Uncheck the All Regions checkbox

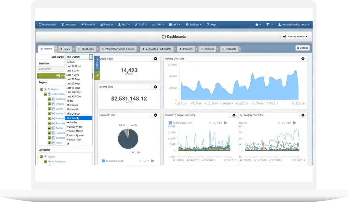41,89
